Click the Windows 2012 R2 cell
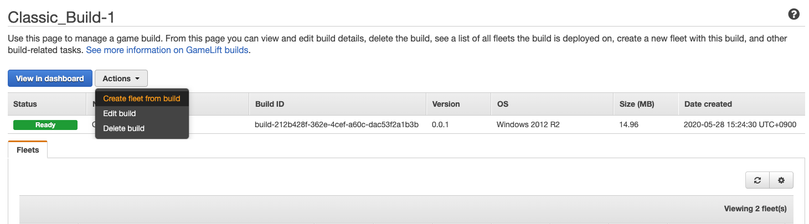The image size is (809, 224). point(528,124)
